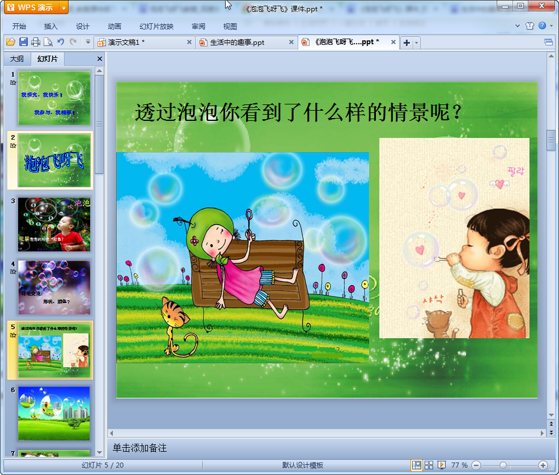Open the Help question mark icon
This screenshot has width=559, height=475.
tap(542, 26)
